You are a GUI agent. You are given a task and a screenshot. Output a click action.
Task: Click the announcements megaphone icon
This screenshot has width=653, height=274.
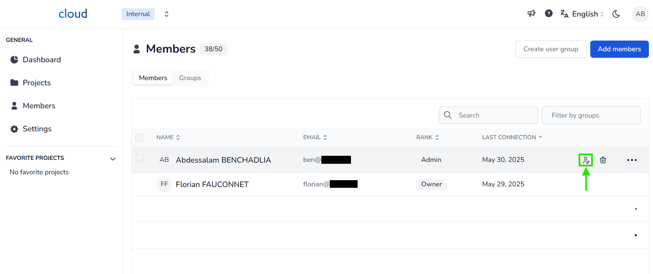[x=531, y=14]
